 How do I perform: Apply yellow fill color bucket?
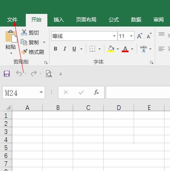[x=111, y=49]
